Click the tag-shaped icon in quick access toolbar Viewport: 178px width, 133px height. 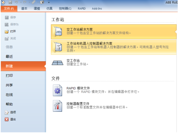tap(34, 2)
